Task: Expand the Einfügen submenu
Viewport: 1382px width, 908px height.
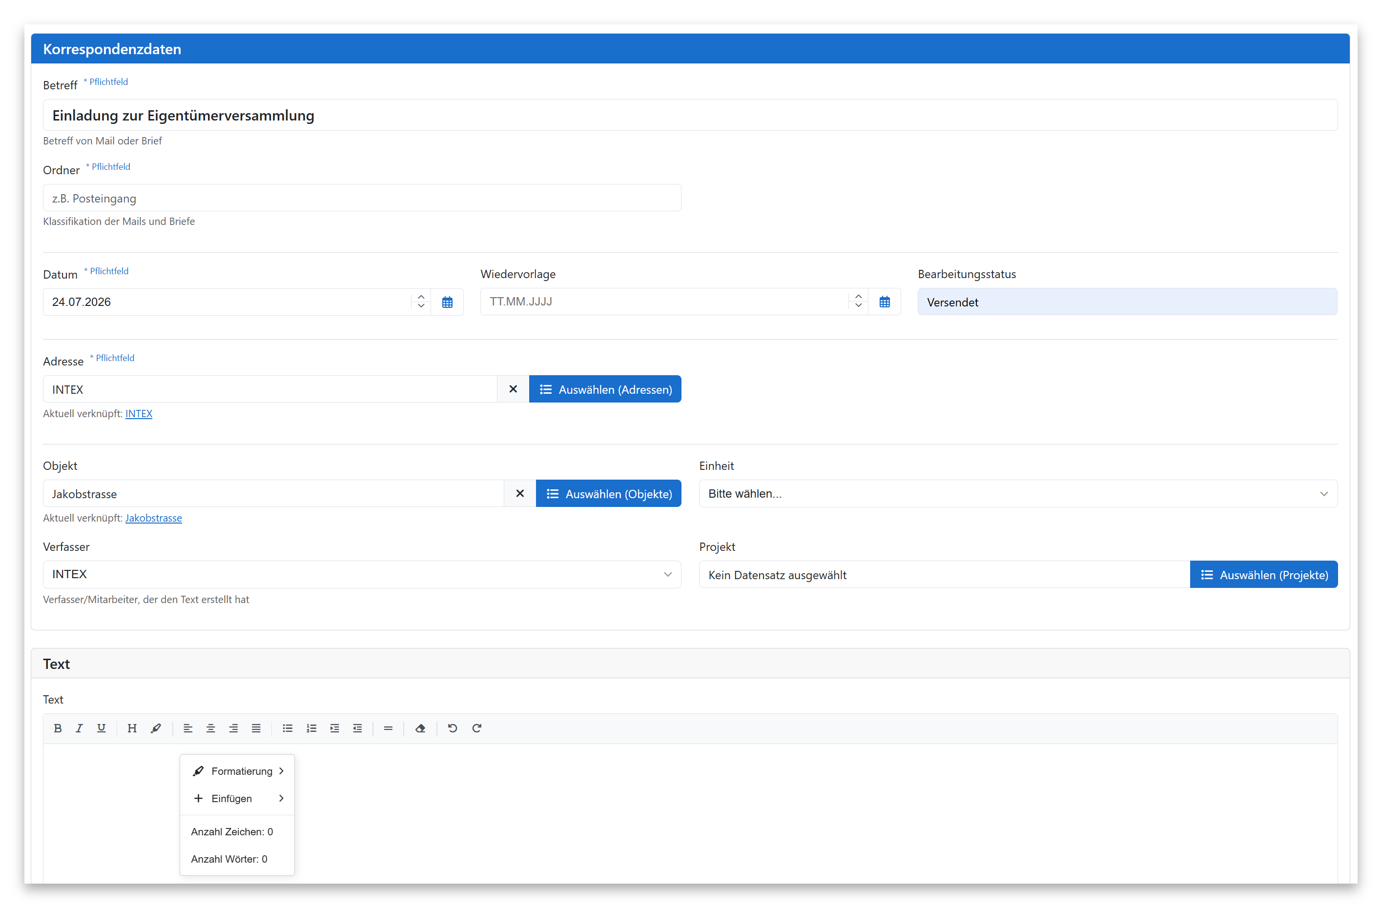Action: [x=237, y=798]
